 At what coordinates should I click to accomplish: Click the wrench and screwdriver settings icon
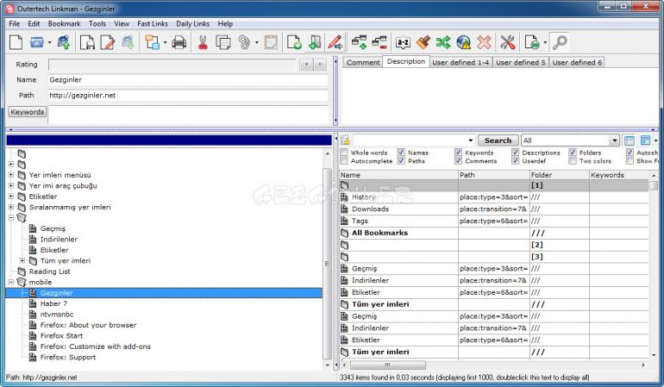tap(507, 42)
